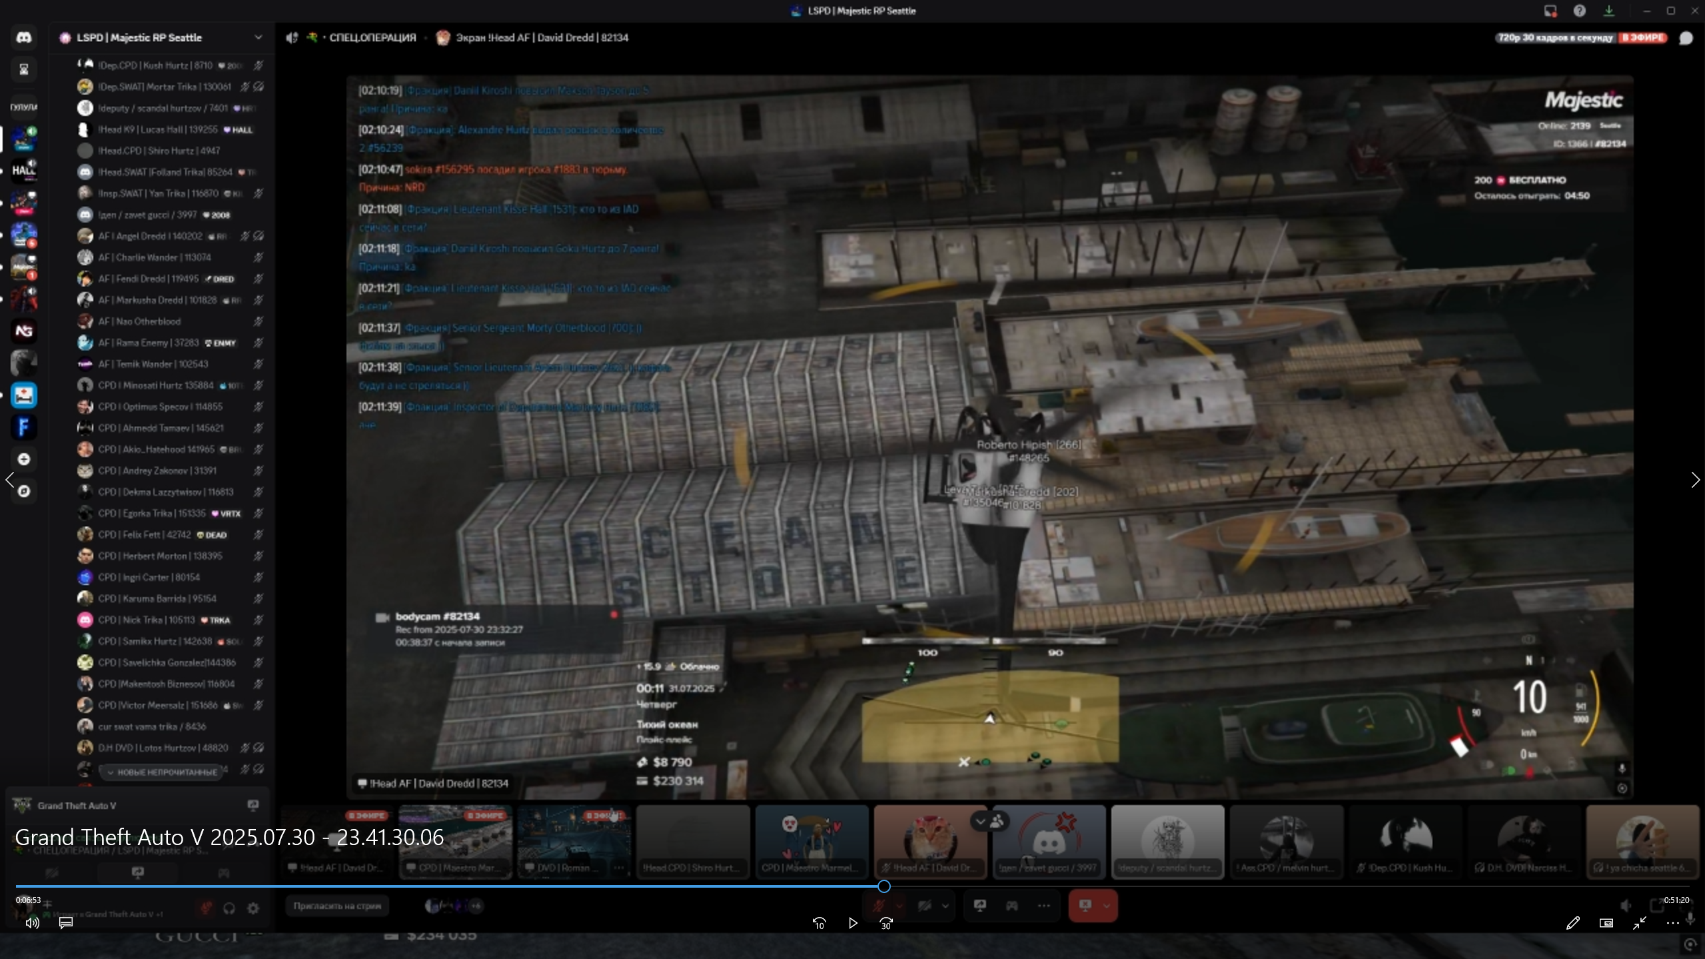Go to the next file with the right arrow
This screenshot has height=959, width=1705.
[1695, 480]
